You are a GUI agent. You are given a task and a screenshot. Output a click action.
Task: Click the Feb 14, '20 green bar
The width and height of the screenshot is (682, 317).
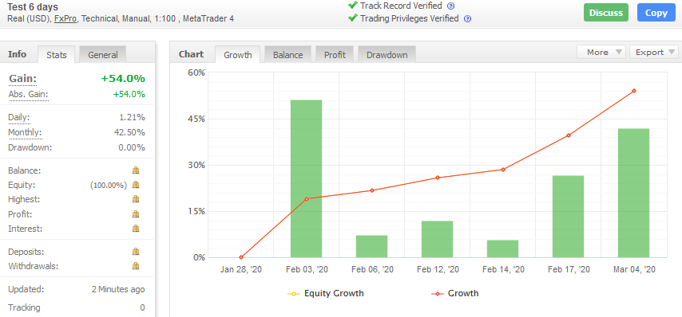tap(503, 249)
